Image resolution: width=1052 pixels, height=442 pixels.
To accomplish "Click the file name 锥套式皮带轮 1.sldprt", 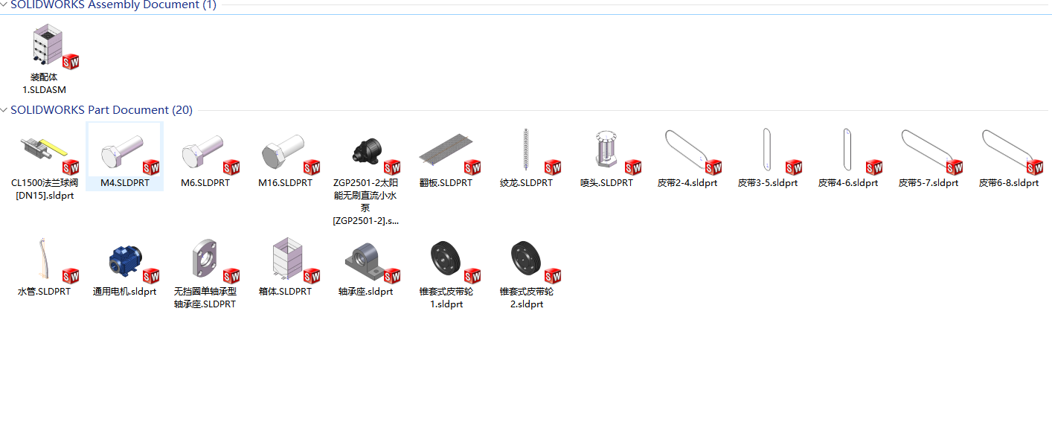I will point(446,298).
